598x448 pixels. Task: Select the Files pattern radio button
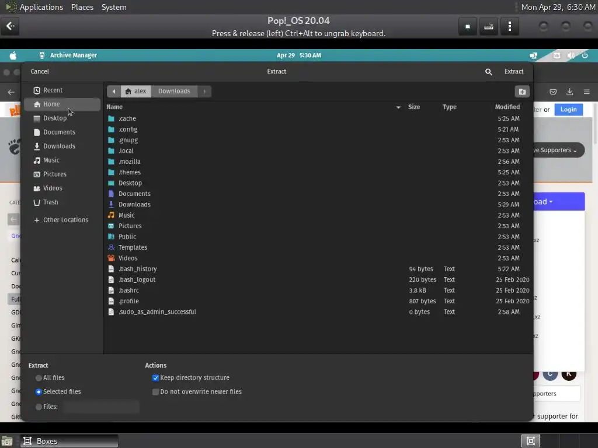[39, 407]
